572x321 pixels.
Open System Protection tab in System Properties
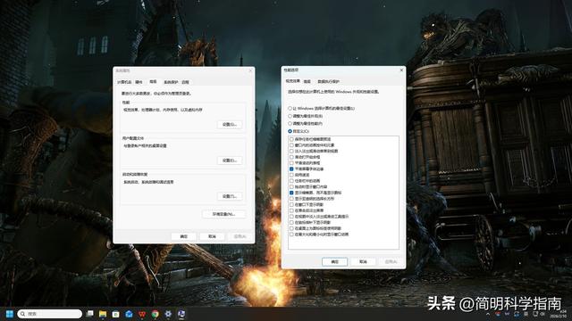point(171,82)
